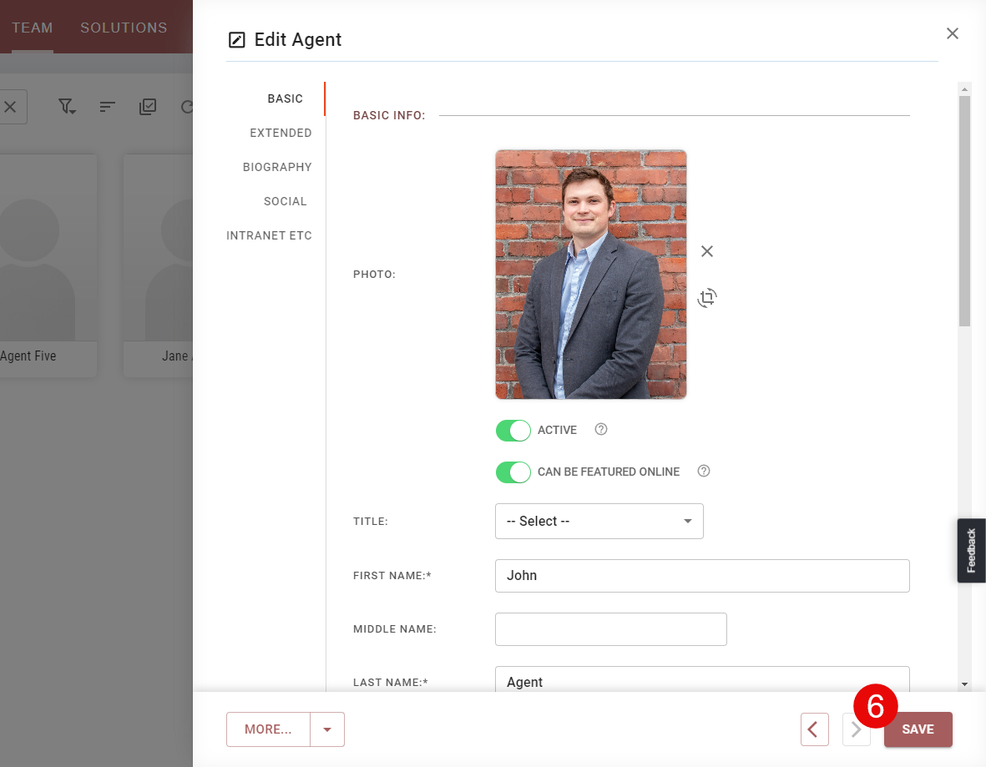
Task: Click the select-all checklist icon in the Team toolbar
Action: pos(148,106)
